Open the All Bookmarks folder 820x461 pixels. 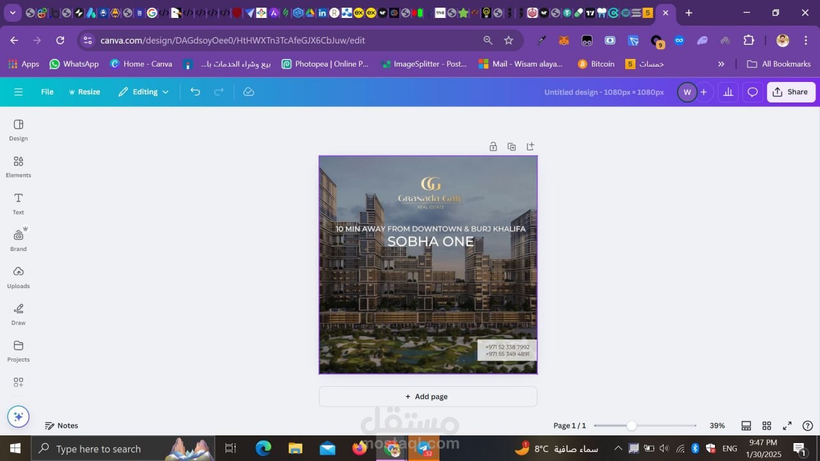click(779, 64)
